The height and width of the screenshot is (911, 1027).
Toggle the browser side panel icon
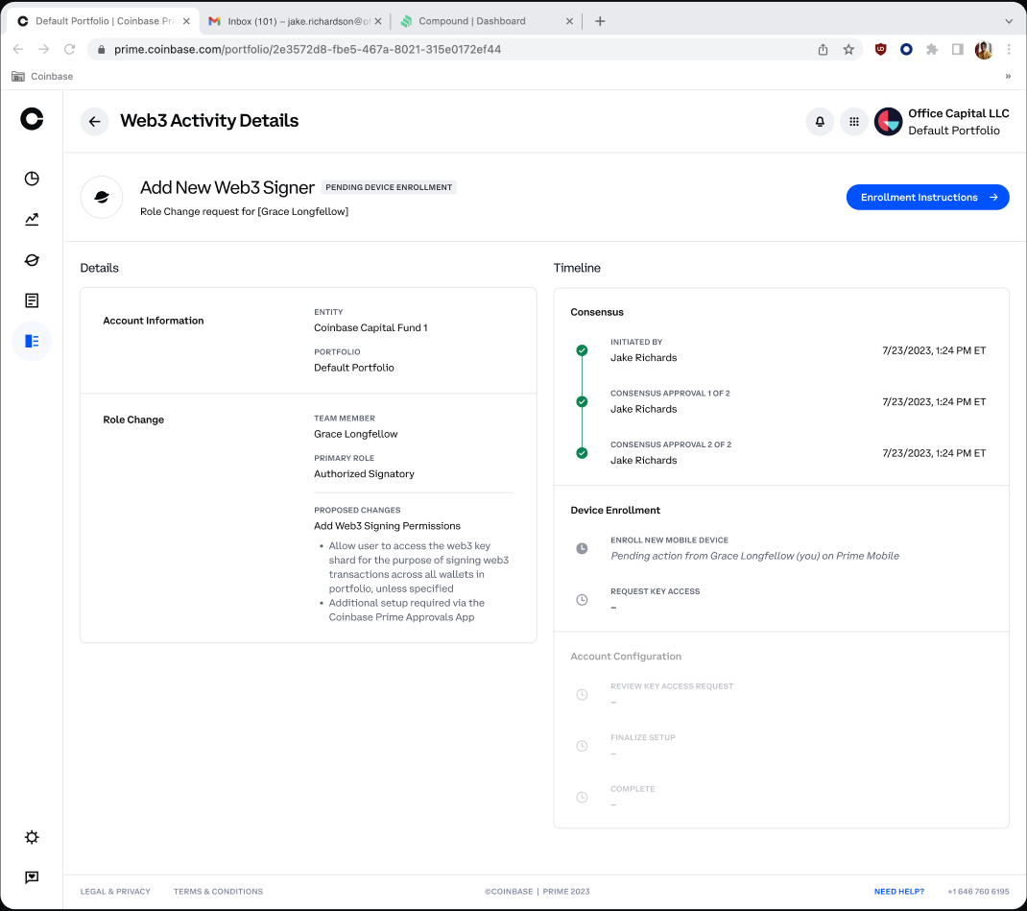click(957, 49)
